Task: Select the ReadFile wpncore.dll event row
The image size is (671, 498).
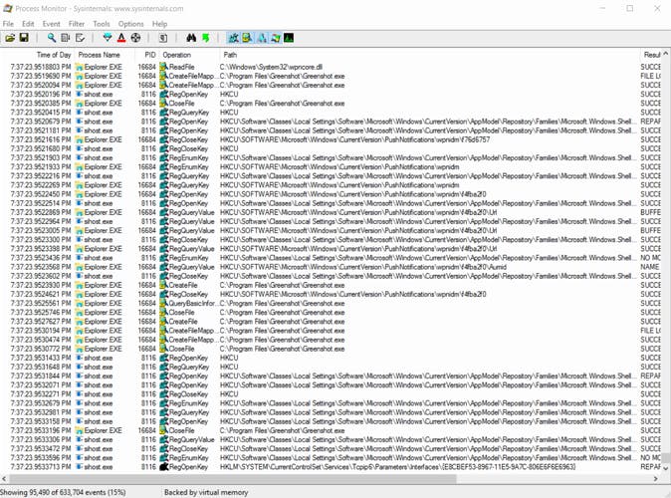Action: click(x=331, y=67)
